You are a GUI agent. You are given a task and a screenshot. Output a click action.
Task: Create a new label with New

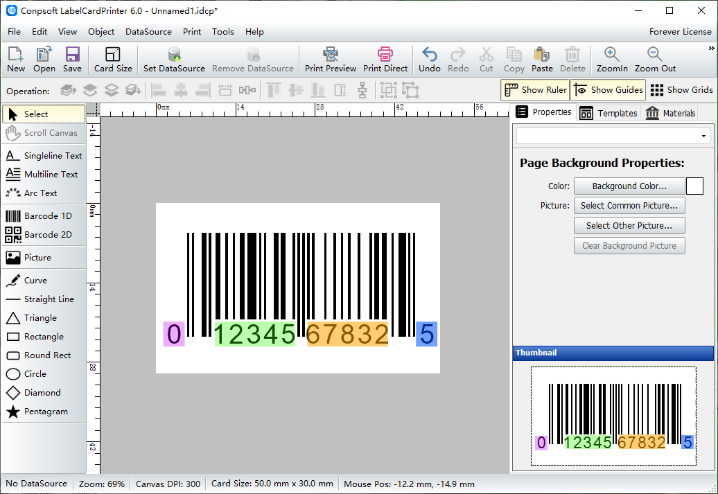tap(15, 60)
